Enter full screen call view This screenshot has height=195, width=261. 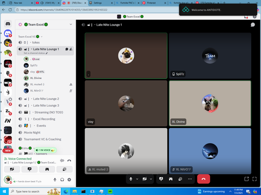pyautogui.click(x=255, y=179)
